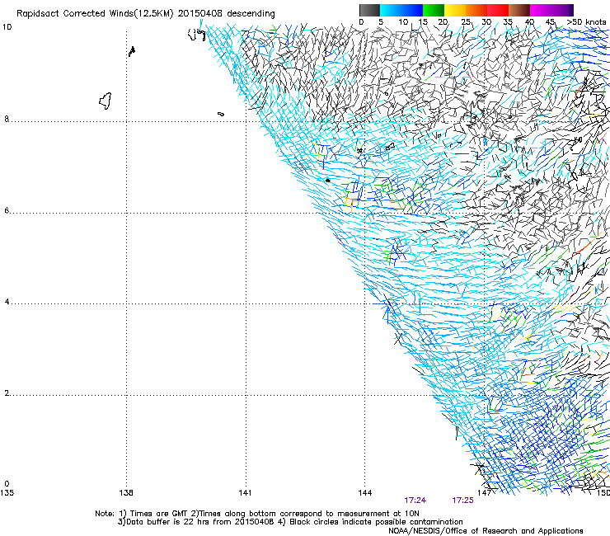Image resolution: width=610 pixels, height=536 pixels.
Task: Click the '>50 knots' legend label
Action: [586, 22]
